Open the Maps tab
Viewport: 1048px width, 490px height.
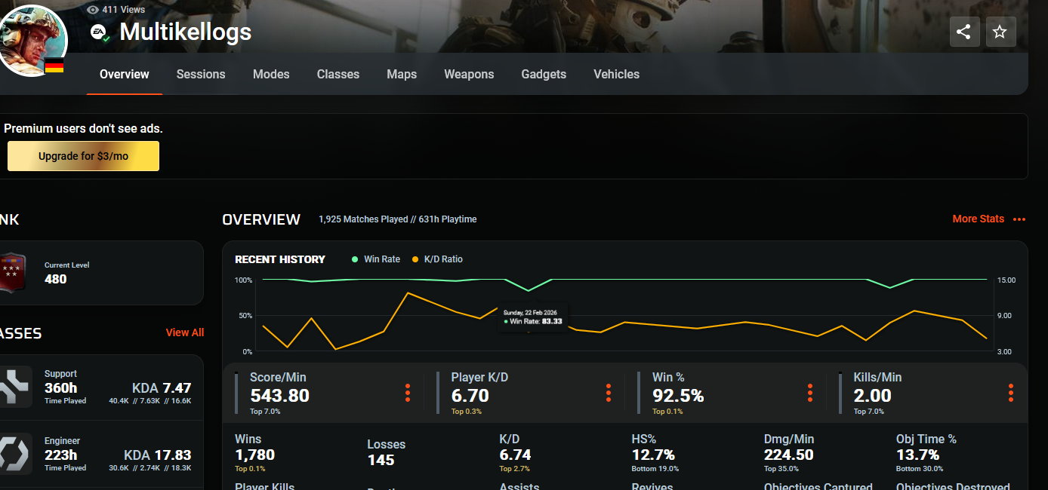[402, 74]
